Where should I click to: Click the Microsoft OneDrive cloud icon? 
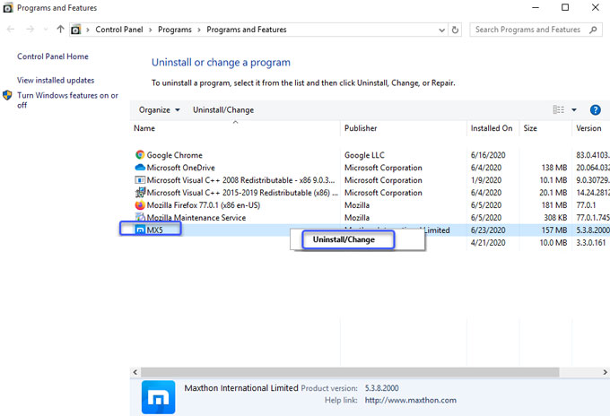(x=140, y=167)
